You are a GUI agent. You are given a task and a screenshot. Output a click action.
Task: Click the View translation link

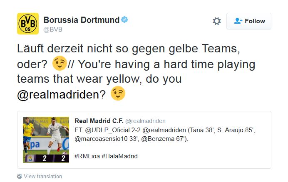(x=42, y=176)
